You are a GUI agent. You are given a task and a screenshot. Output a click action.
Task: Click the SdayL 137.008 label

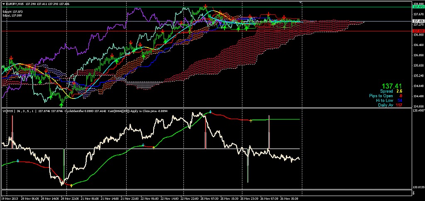(x=12, y=16)
